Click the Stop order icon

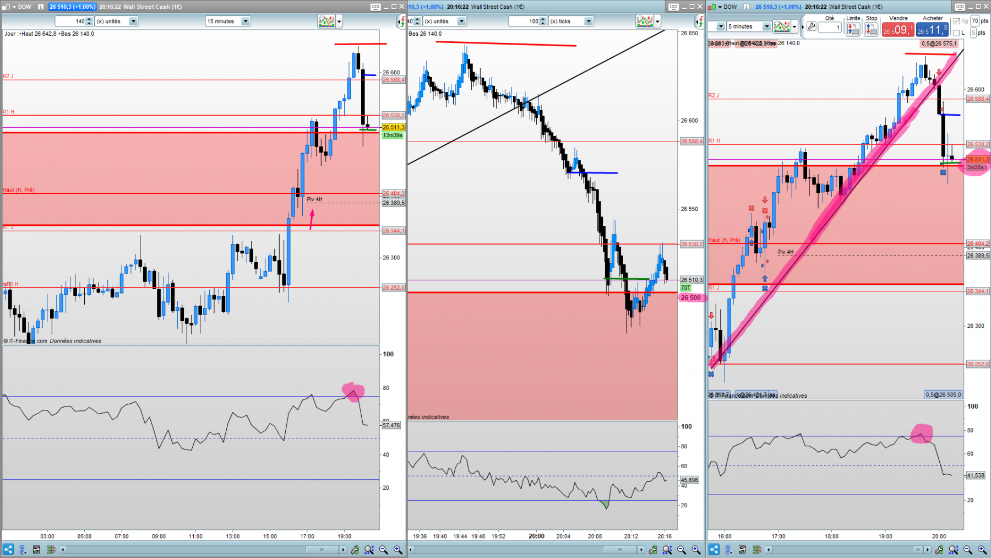(871, 29)
